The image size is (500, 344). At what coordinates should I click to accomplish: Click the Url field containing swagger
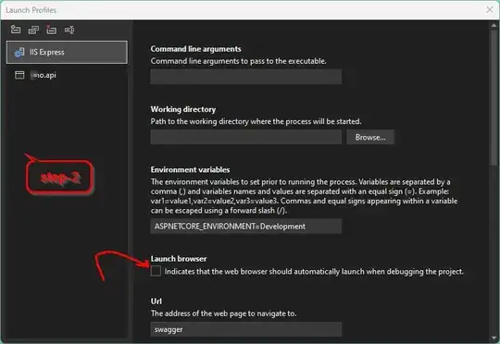pyautogui.click(x=246, y=329)
